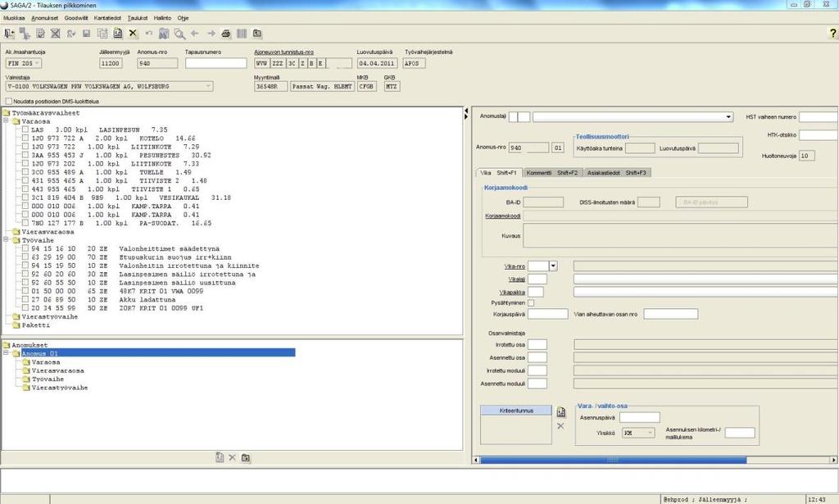
Task: Click the floppy disk save icon
Action: [86, 34]
